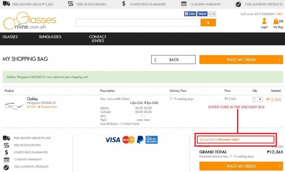Click the GlassesOnline.com.ph logo
The width and height of the screenshot is (285, 172).
[x=30, y=21]
